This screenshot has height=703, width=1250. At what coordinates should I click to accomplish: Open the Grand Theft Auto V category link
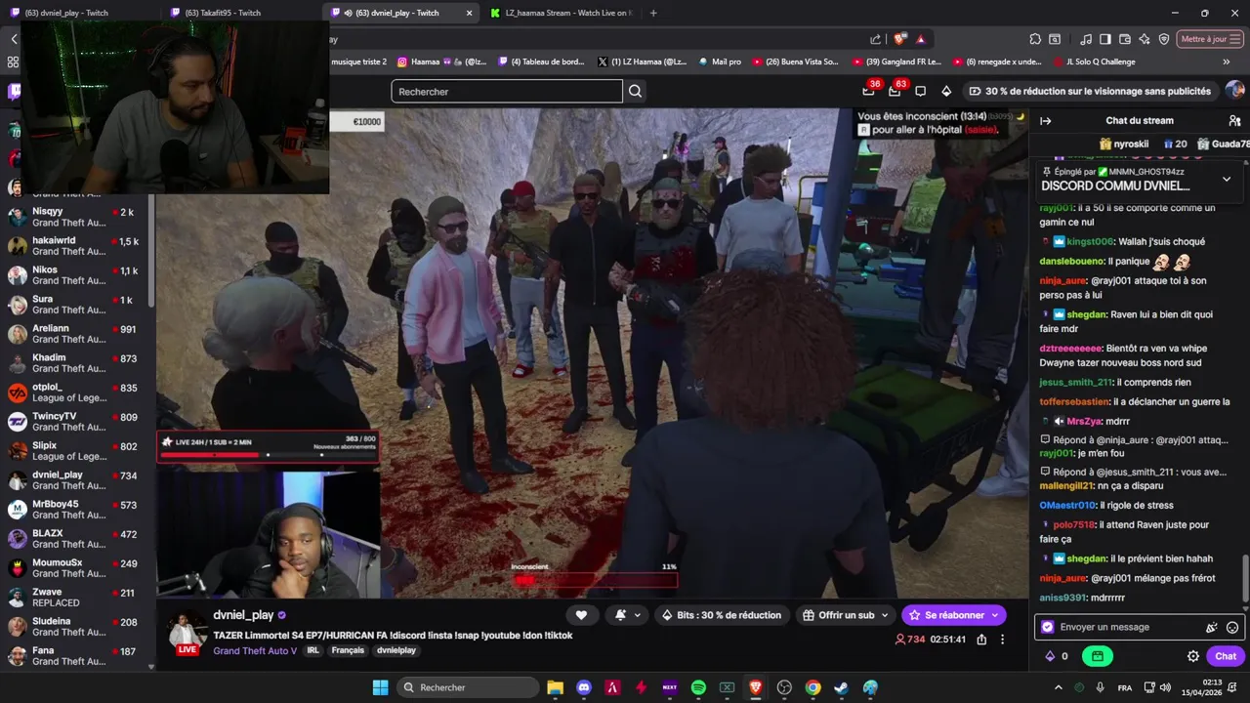click(x=256, y=650)
